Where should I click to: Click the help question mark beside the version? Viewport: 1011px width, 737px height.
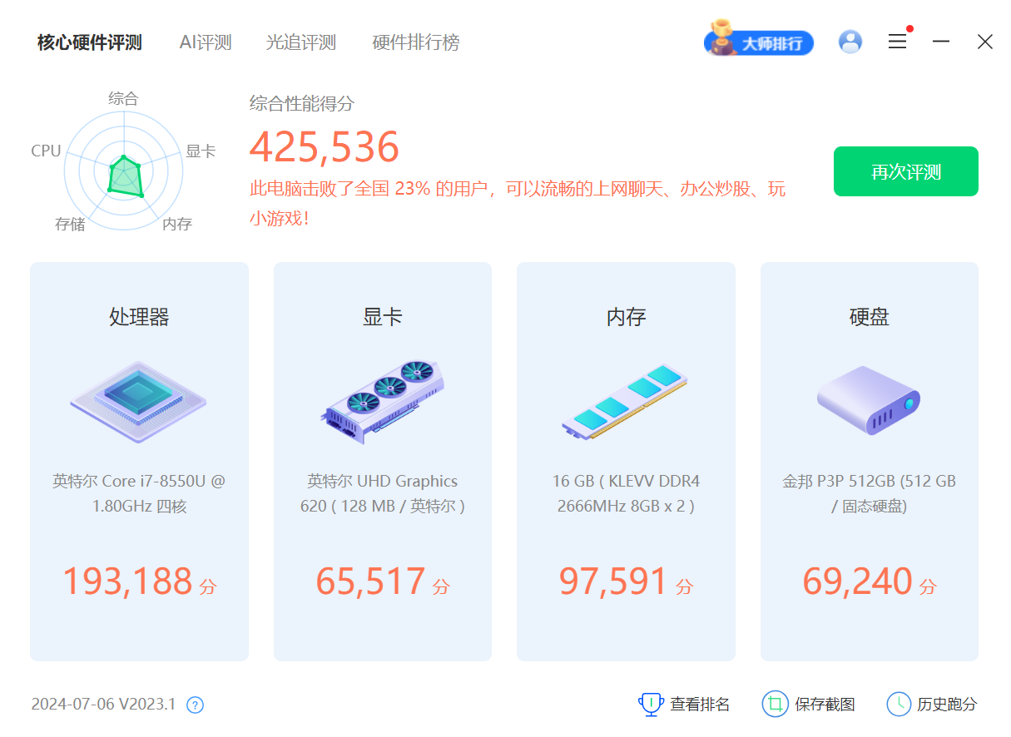point(193,705)
